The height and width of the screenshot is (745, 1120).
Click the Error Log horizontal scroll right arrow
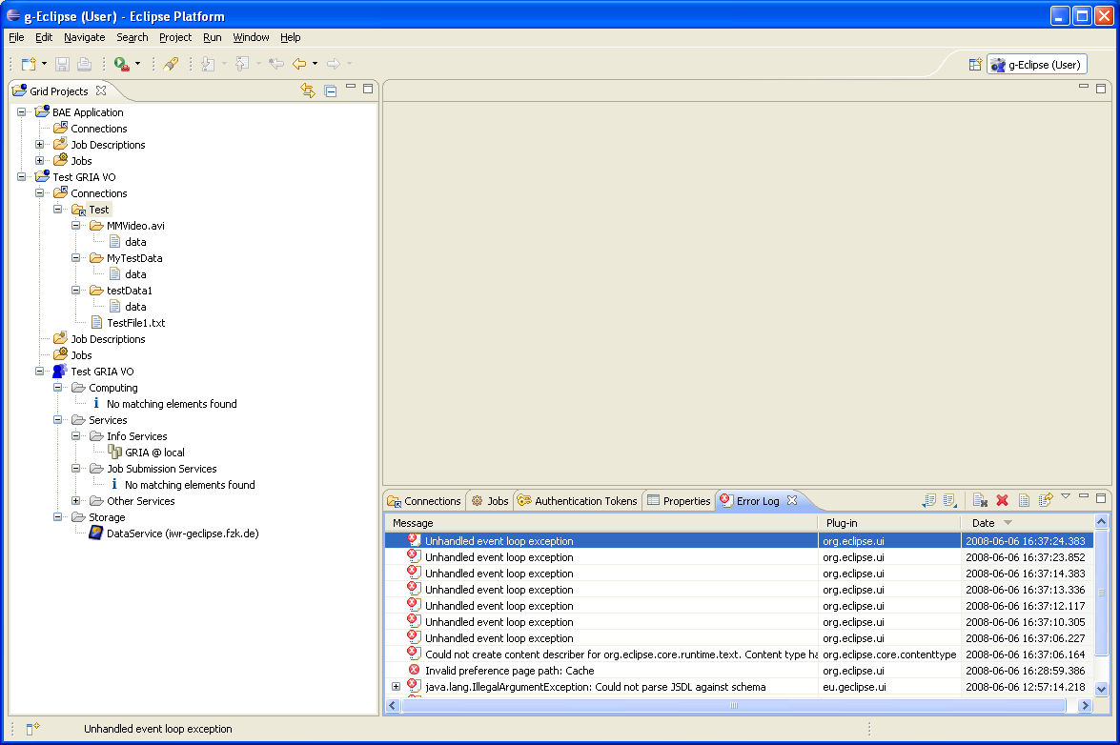point(1085,705)
